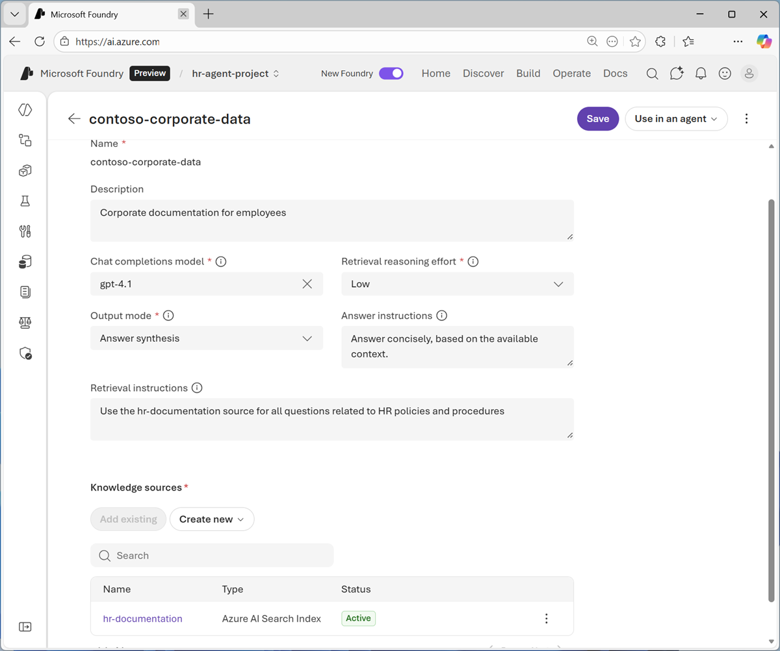Give feedback using the smiley face icon
The width and height of the screenshot is (780, 651).
click(x=725, y=73)
